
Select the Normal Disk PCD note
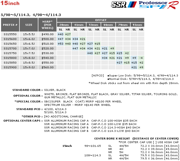tap(141, 79)
